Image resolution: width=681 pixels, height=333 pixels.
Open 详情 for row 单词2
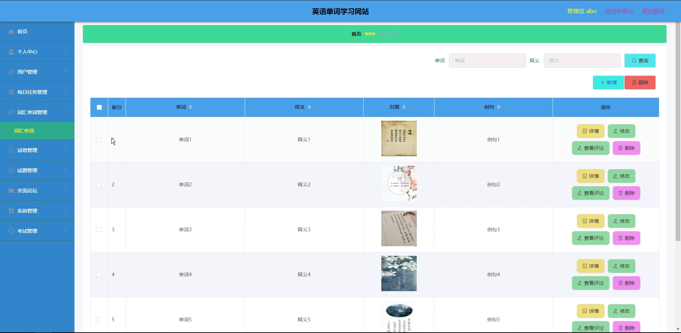[591, 176]
